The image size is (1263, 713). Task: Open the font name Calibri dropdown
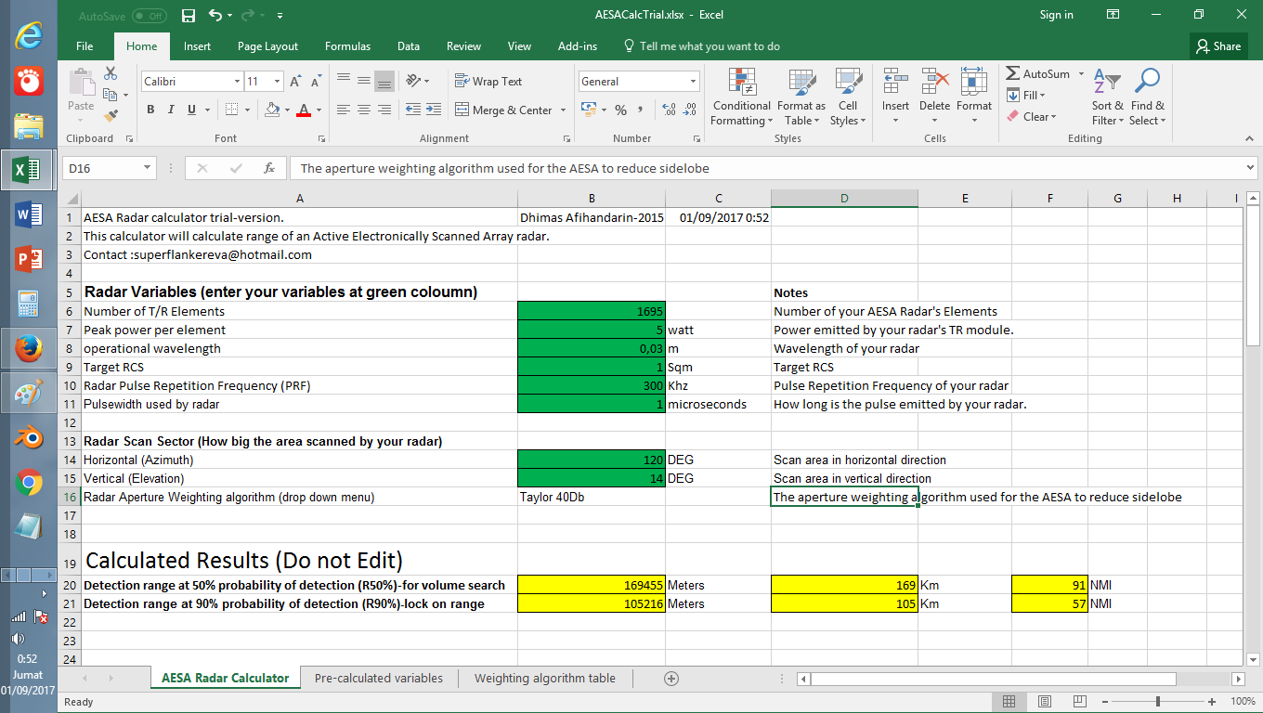[x=237, y=82]
